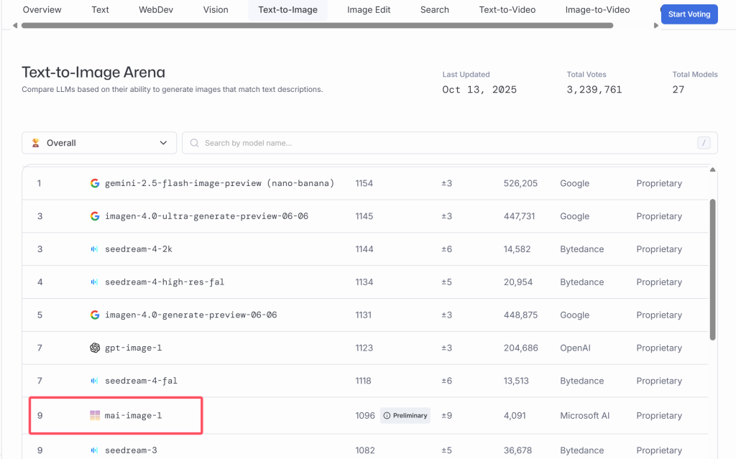Click up arrow of table scrollbar

point(713,170)
